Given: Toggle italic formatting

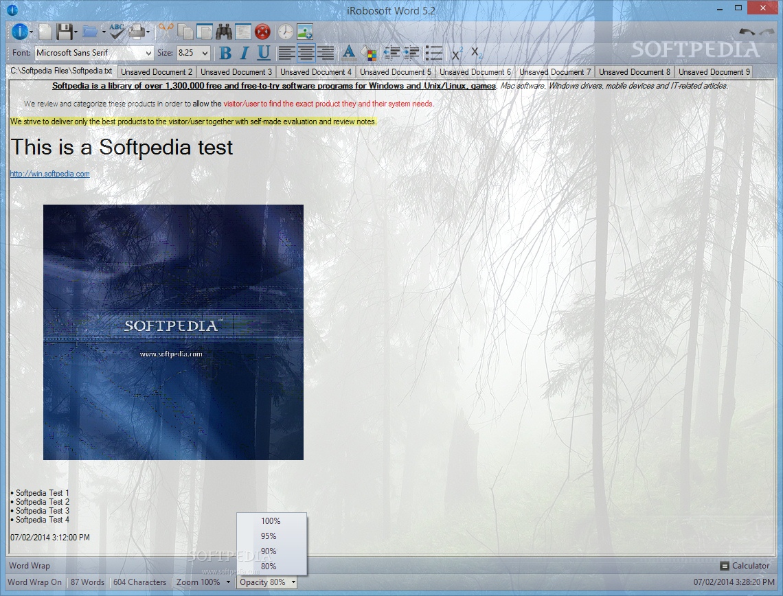Looking at the screenshot, I should click(245, 52).
